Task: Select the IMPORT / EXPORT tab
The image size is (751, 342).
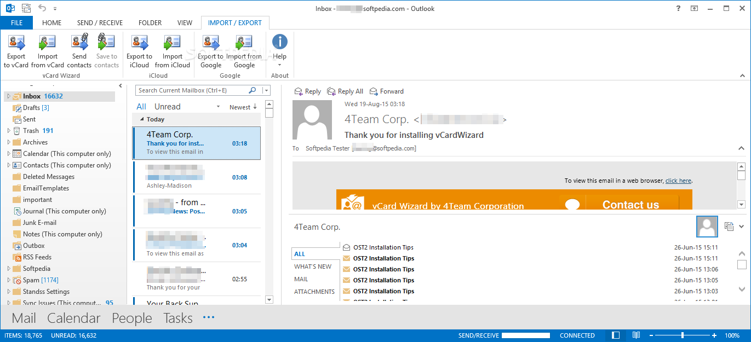Action: coord(235,23)
